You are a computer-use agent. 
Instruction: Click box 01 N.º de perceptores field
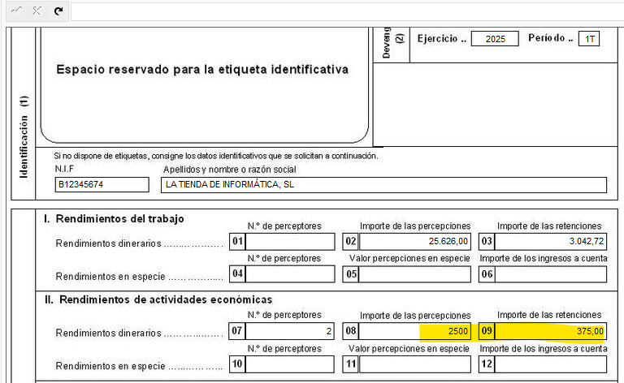click(290, 242)
